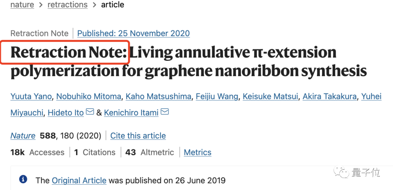
Task: Open Kenichiro Itami author link
Action: (x=131, y=113)
